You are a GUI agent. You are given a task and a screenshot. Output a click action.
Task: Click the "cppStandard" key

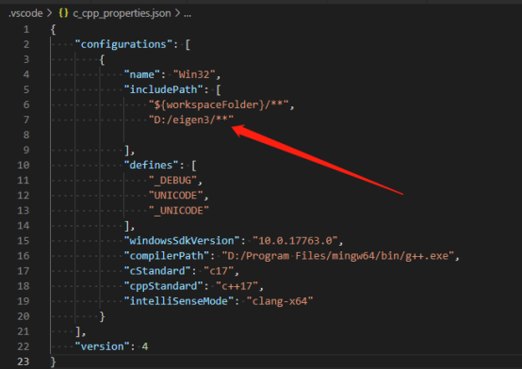point(163,286)
